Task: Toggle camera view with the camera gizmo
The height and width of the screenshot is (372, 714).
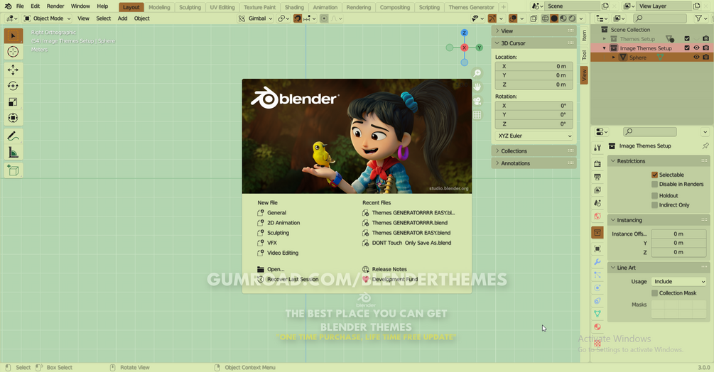Action: tap(477, 101)
